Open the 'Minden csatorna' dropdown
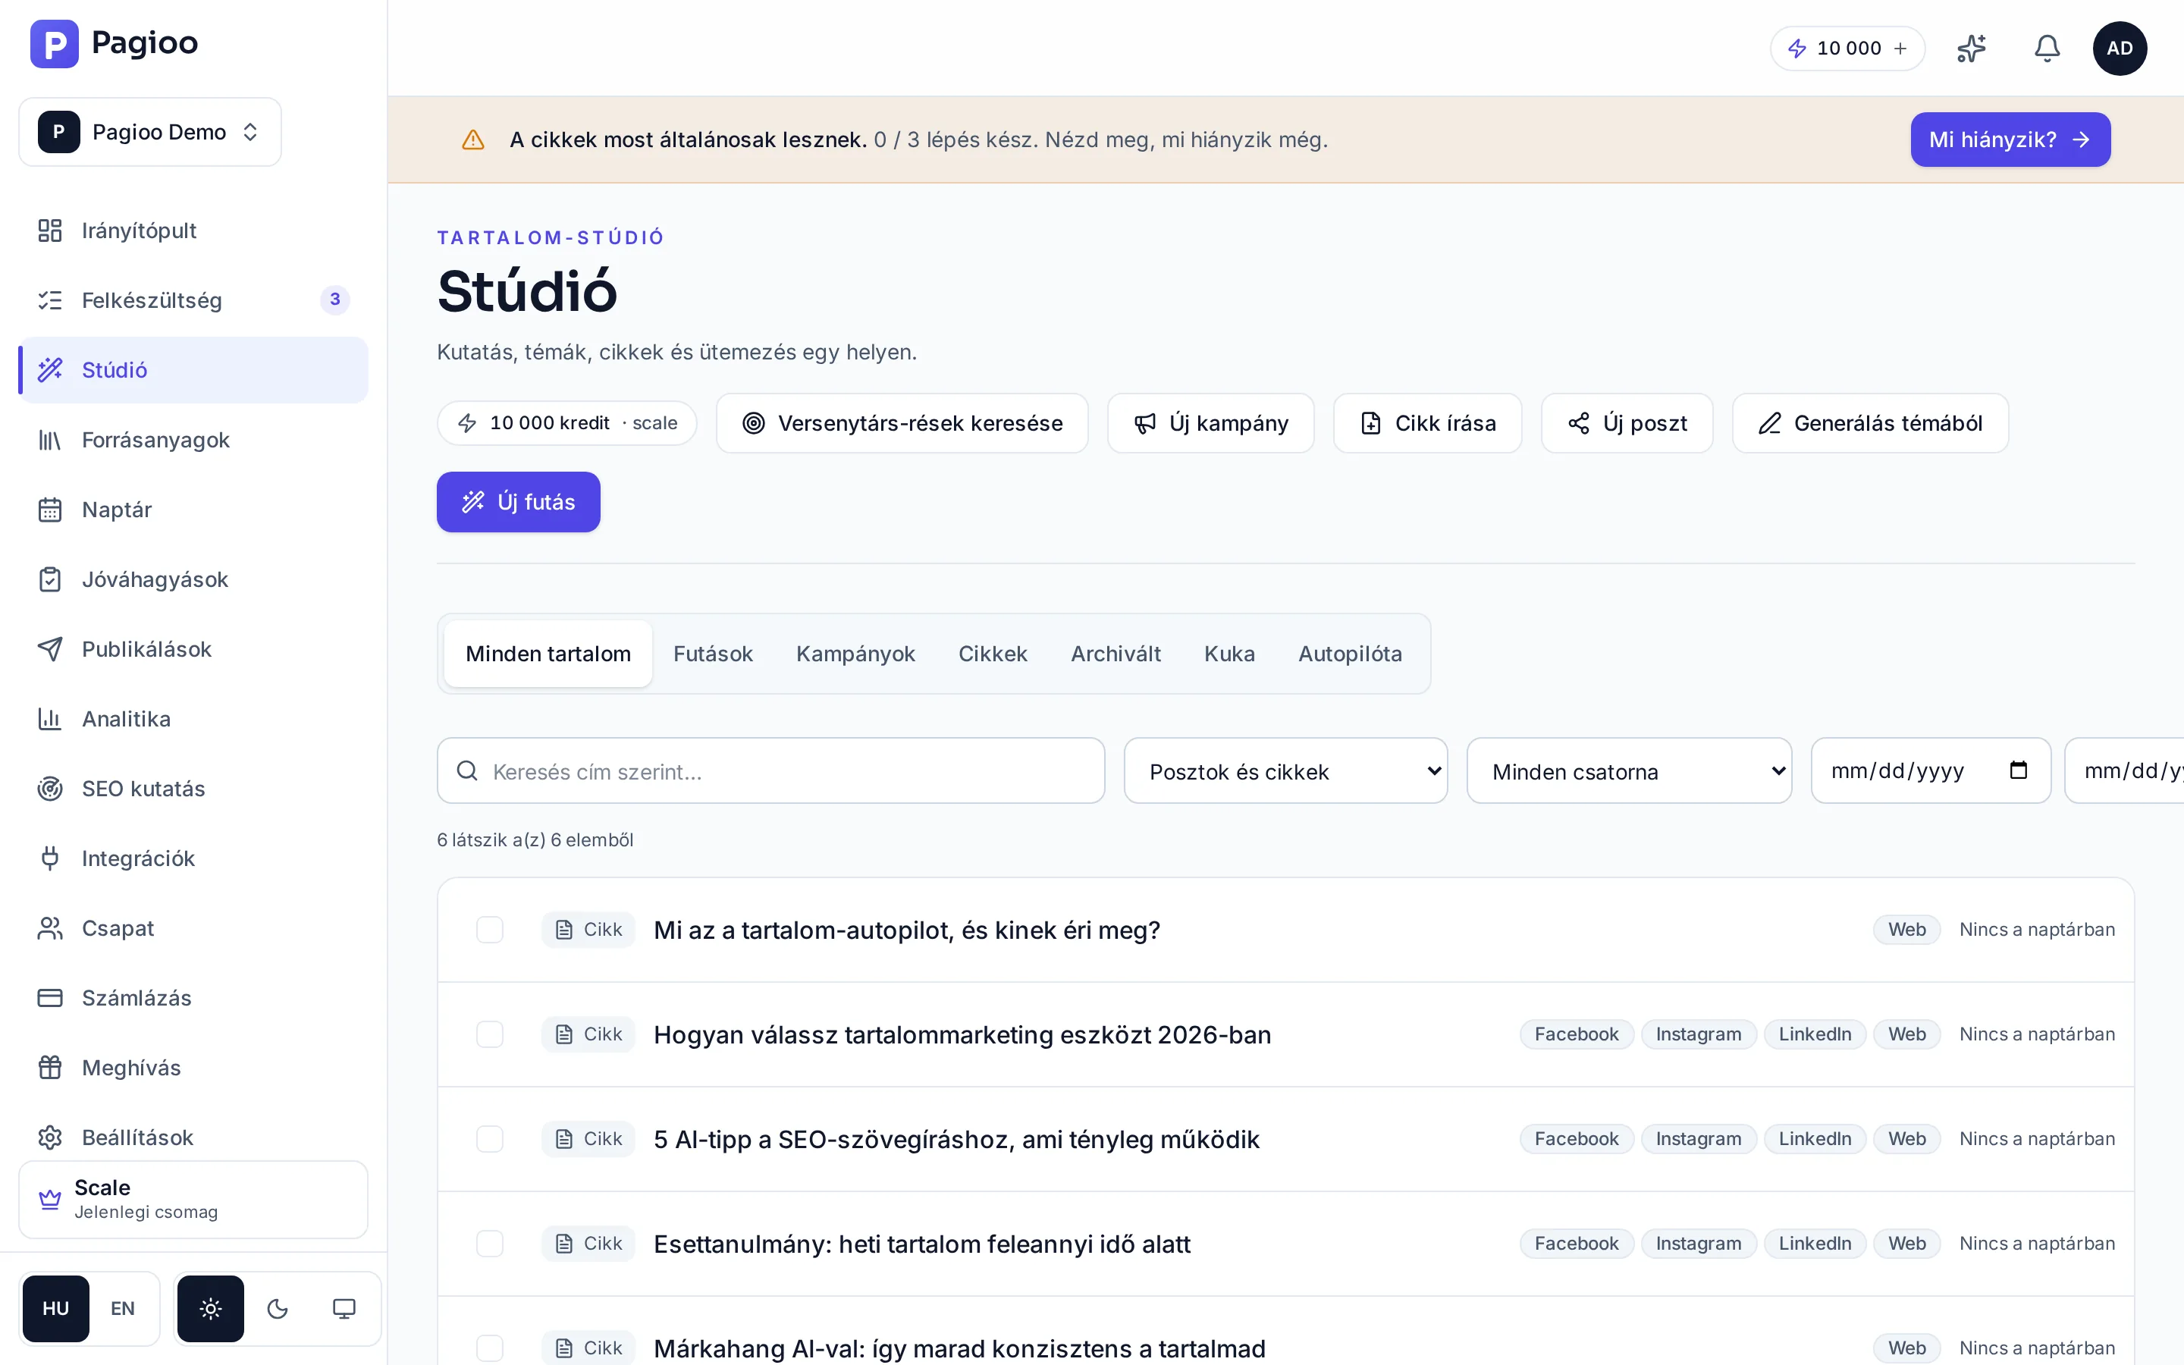2184x1365 pixels. click(1629, 771)
